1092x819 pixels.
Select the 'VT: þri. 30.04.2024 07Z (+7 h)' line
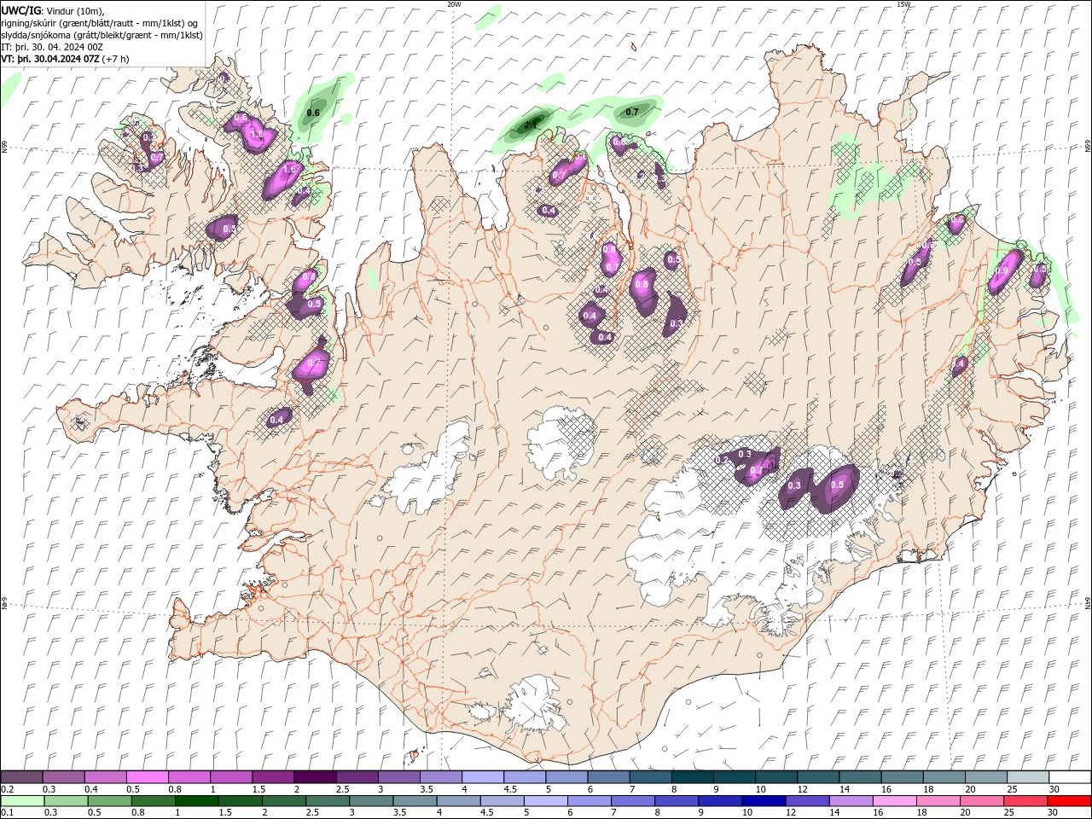click(66, 59)
